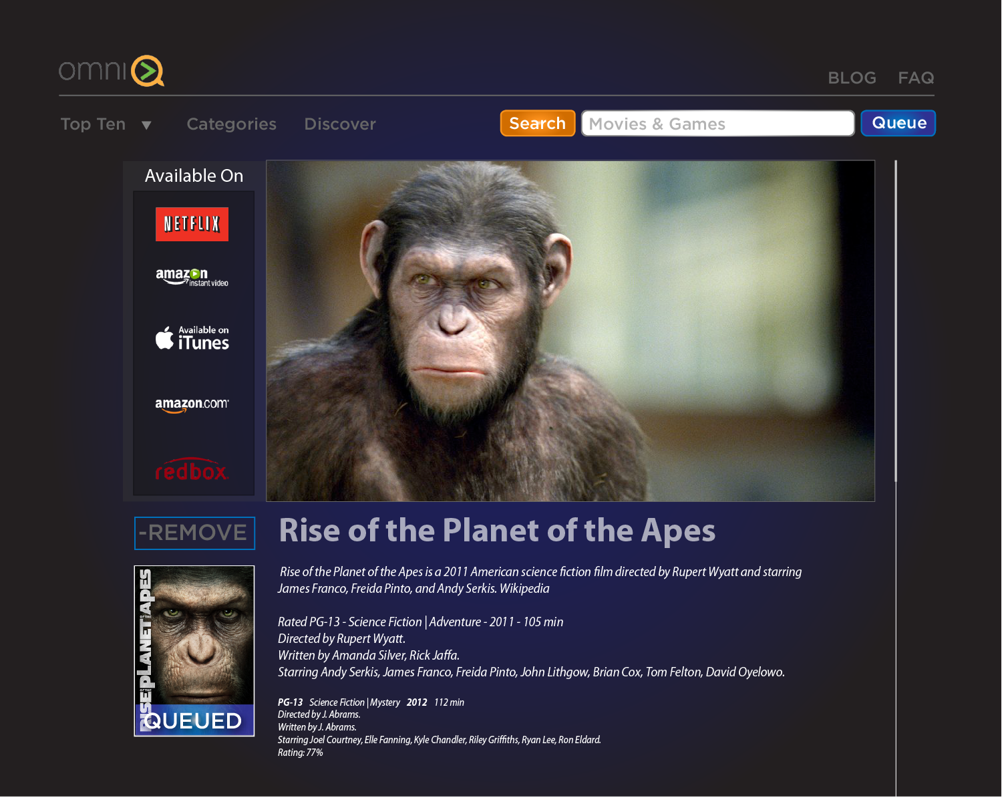Focus the Movies & Games search field
The image size is (1002, 798).
click(x=718, y=124)
